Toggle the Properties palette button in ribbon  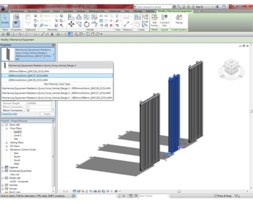[x=16, y=24]
